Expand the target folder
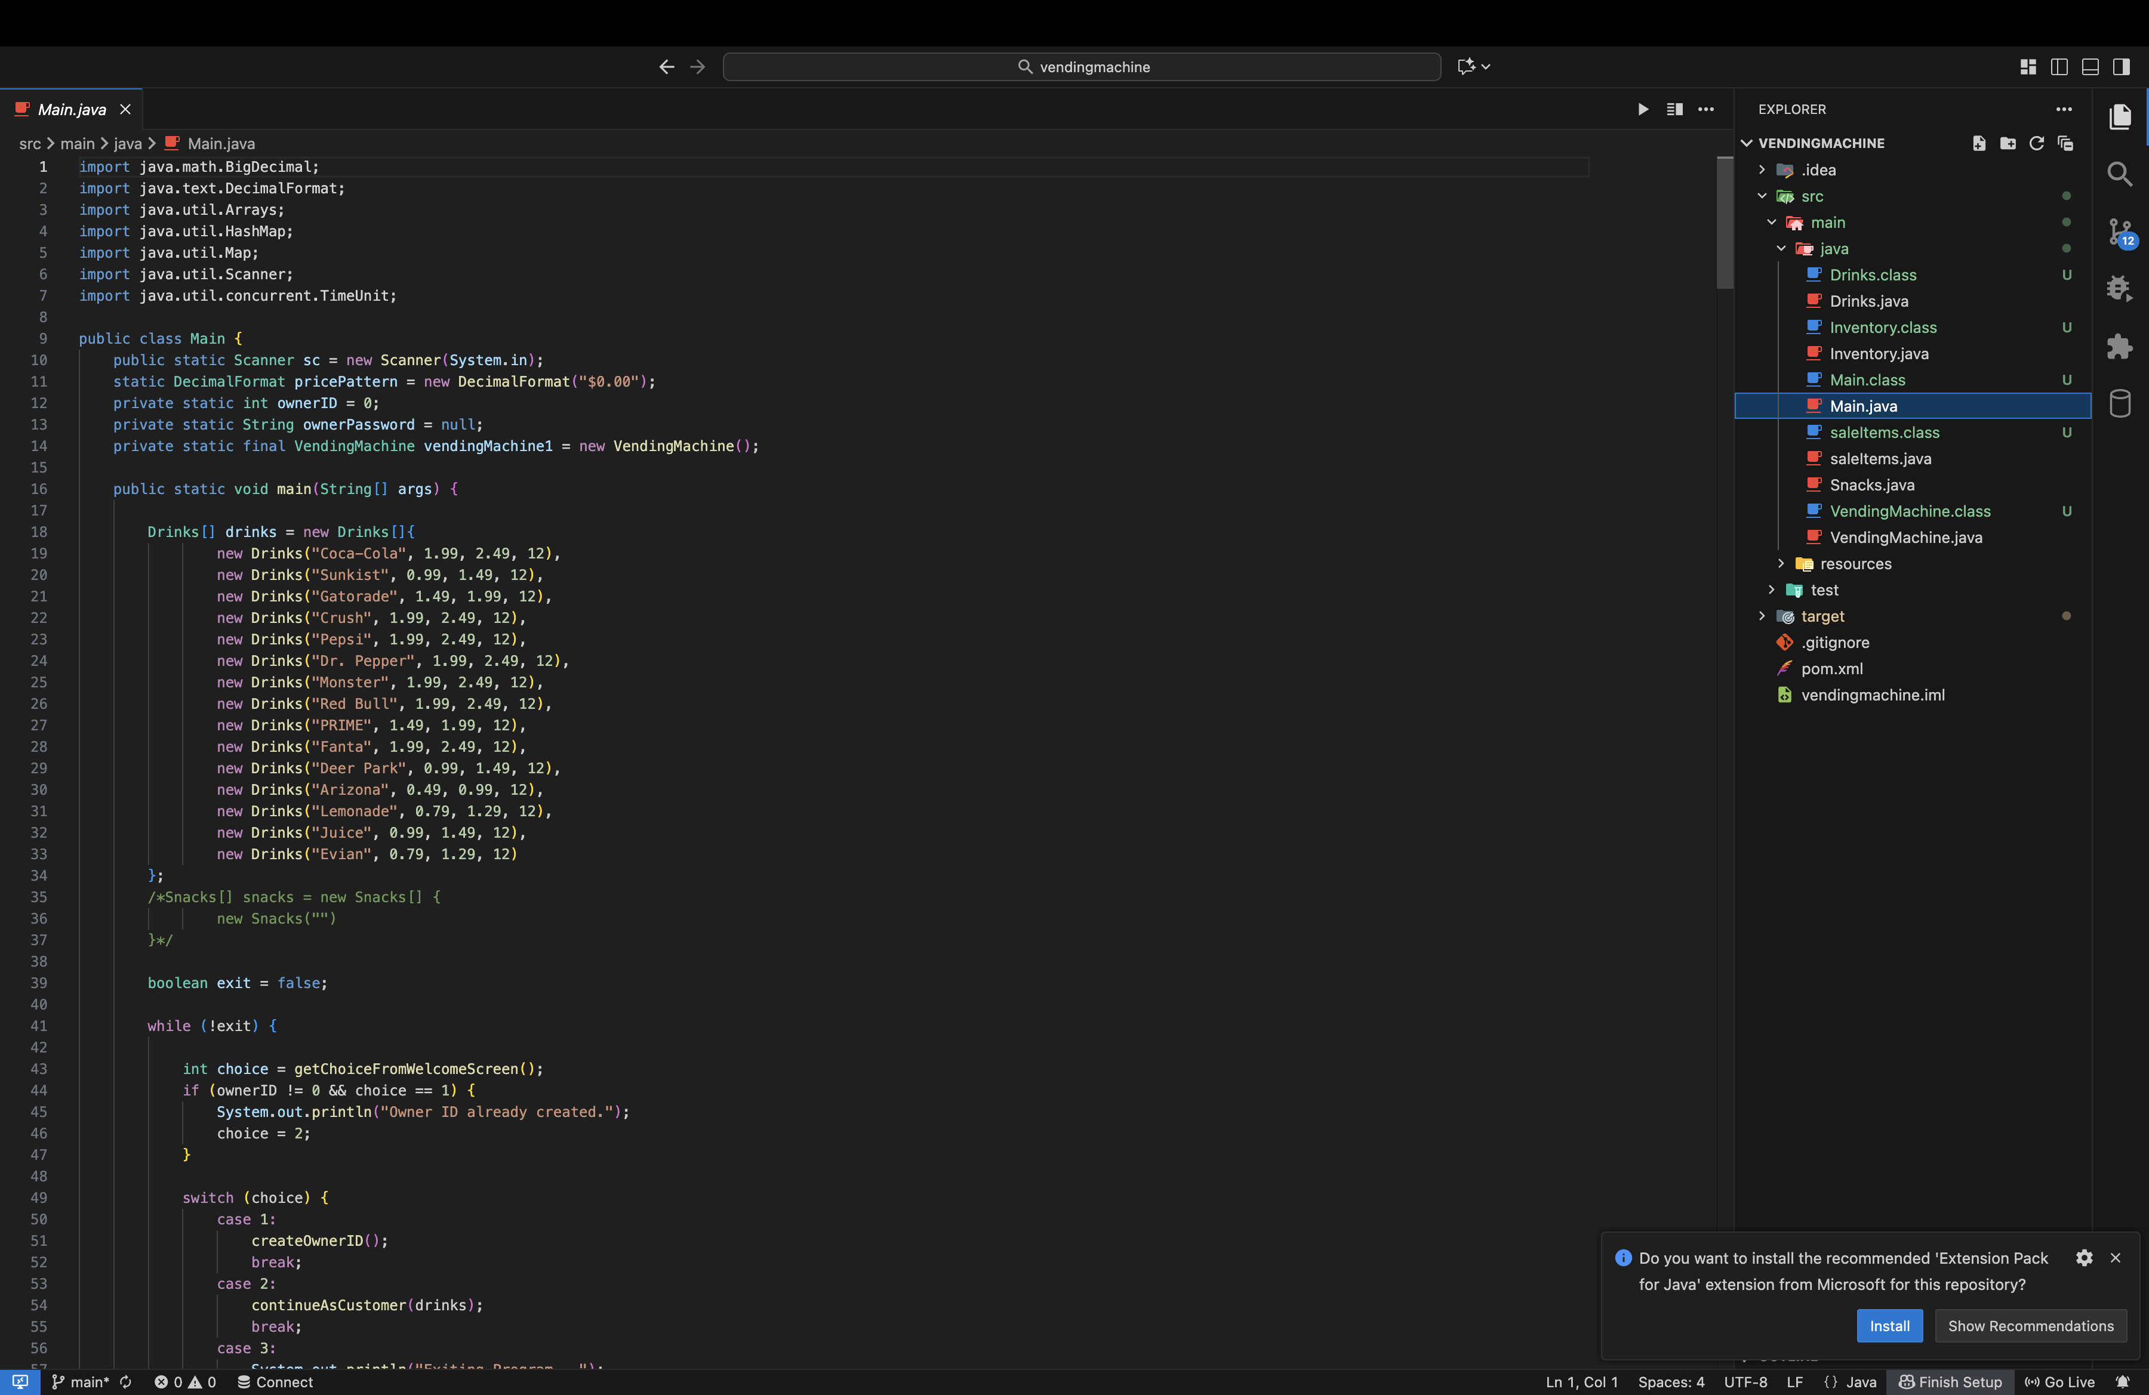 [1821, 616]
